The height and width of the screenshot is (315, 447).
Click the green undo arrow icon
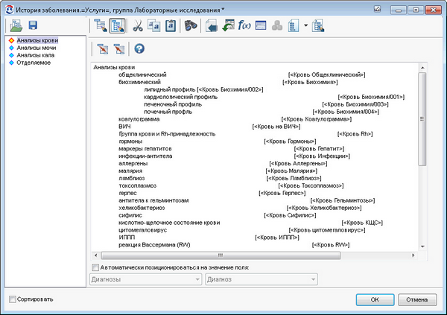228,25
